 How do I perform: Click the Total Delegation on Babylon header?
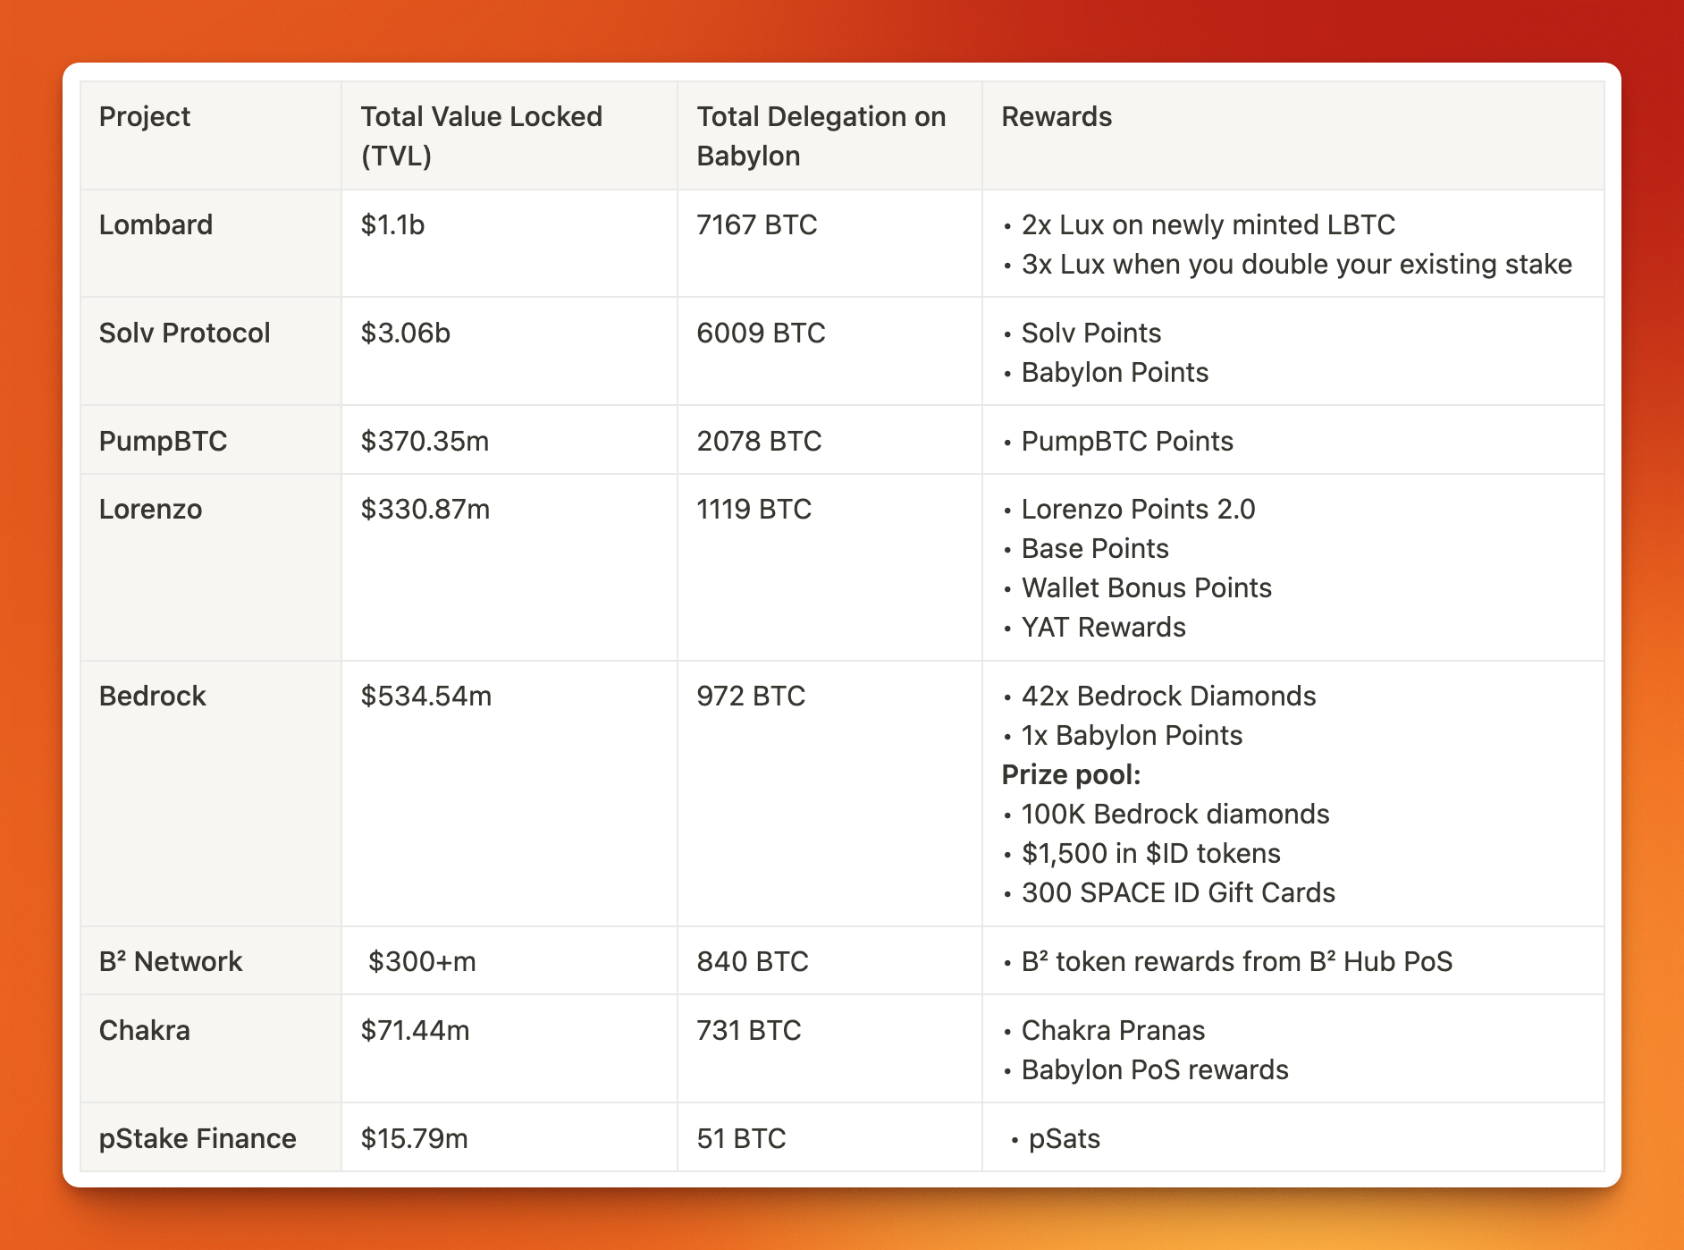829,136
